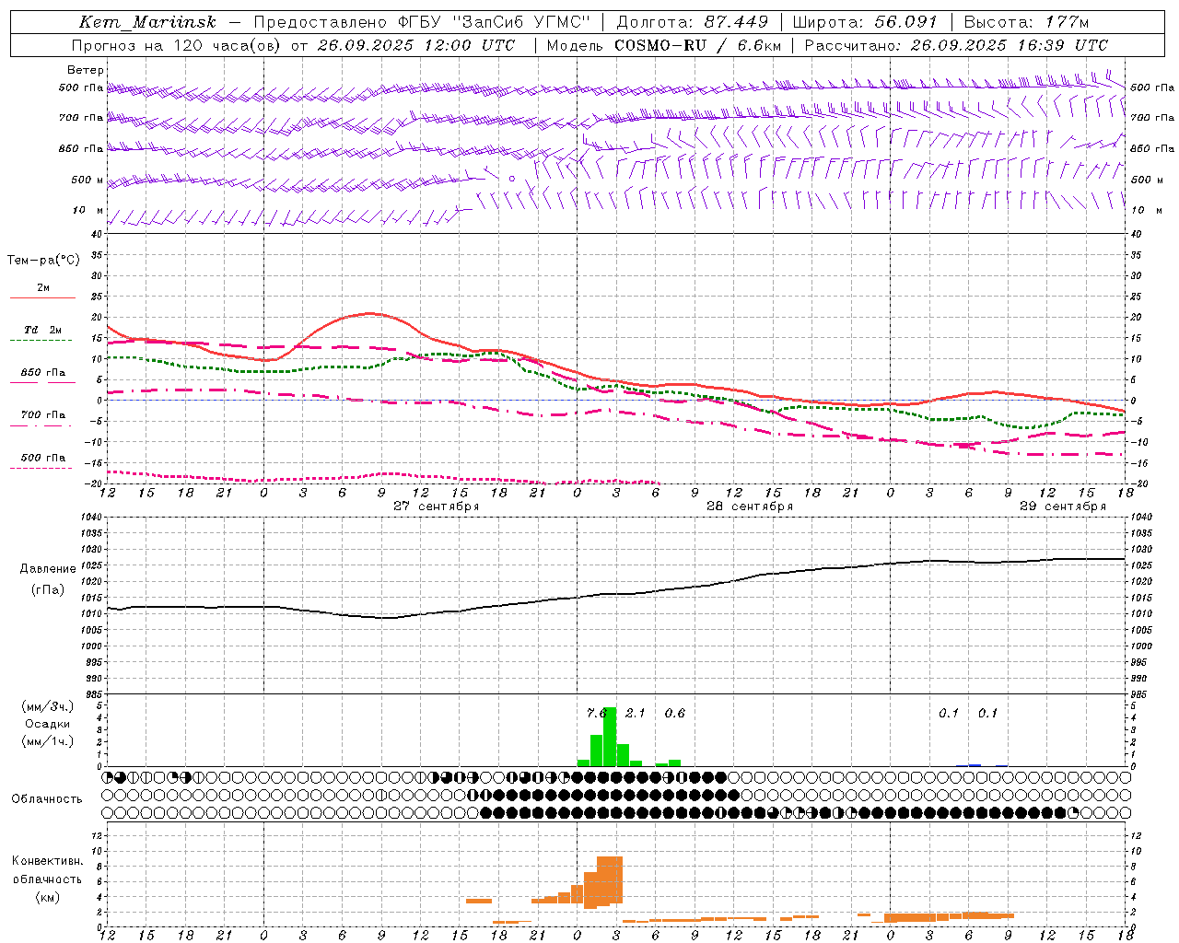
Task: Click the 'Тем-ра(°C)' temperature panel label
Action: click(43, 260)
